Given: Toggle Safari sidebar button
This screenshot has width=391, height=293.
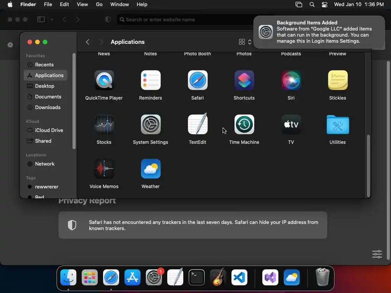Looking at the screenshot, I should [x=41, y=19].
